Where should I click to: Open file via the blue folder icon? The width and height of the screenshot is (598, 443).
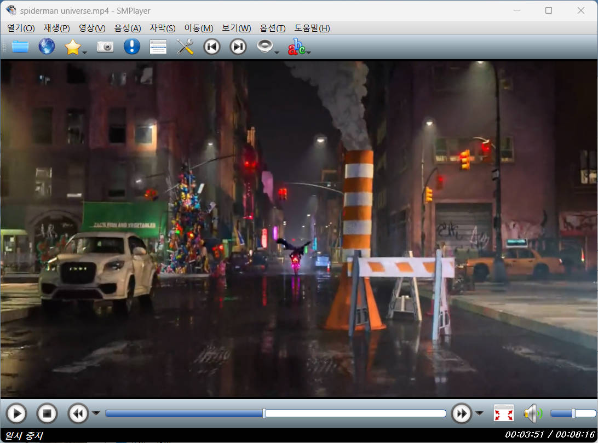(20, 47)
